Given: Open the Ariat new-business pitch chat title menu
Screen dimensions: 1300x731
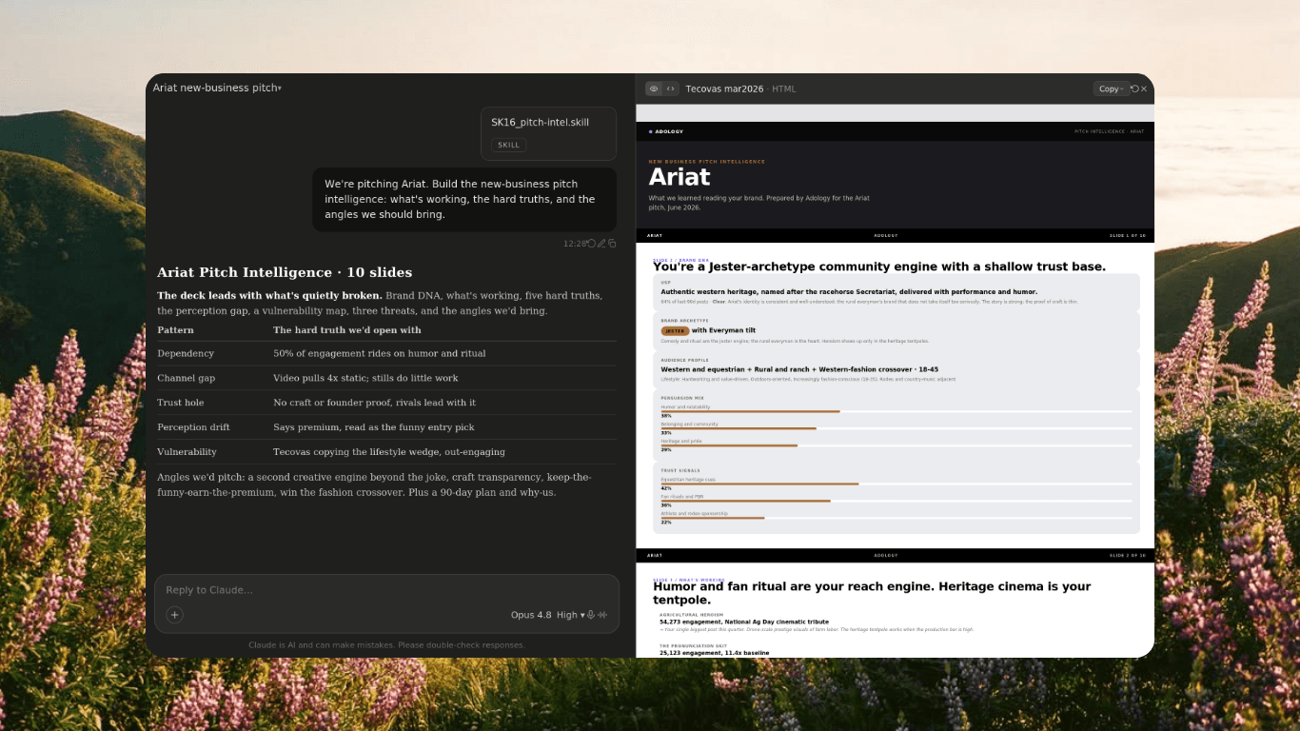Looking at the screenshot, I should tap(217, 88).
